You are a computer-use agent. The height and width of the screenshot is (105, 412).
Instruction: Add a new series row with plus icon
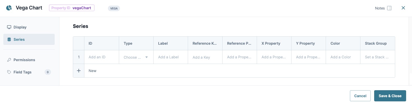79,71
